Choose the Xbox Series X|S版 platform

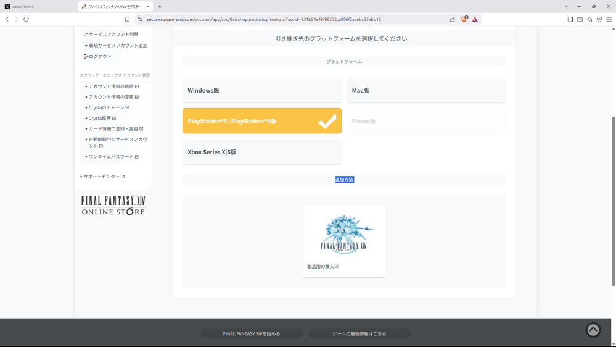coord(261,152)
